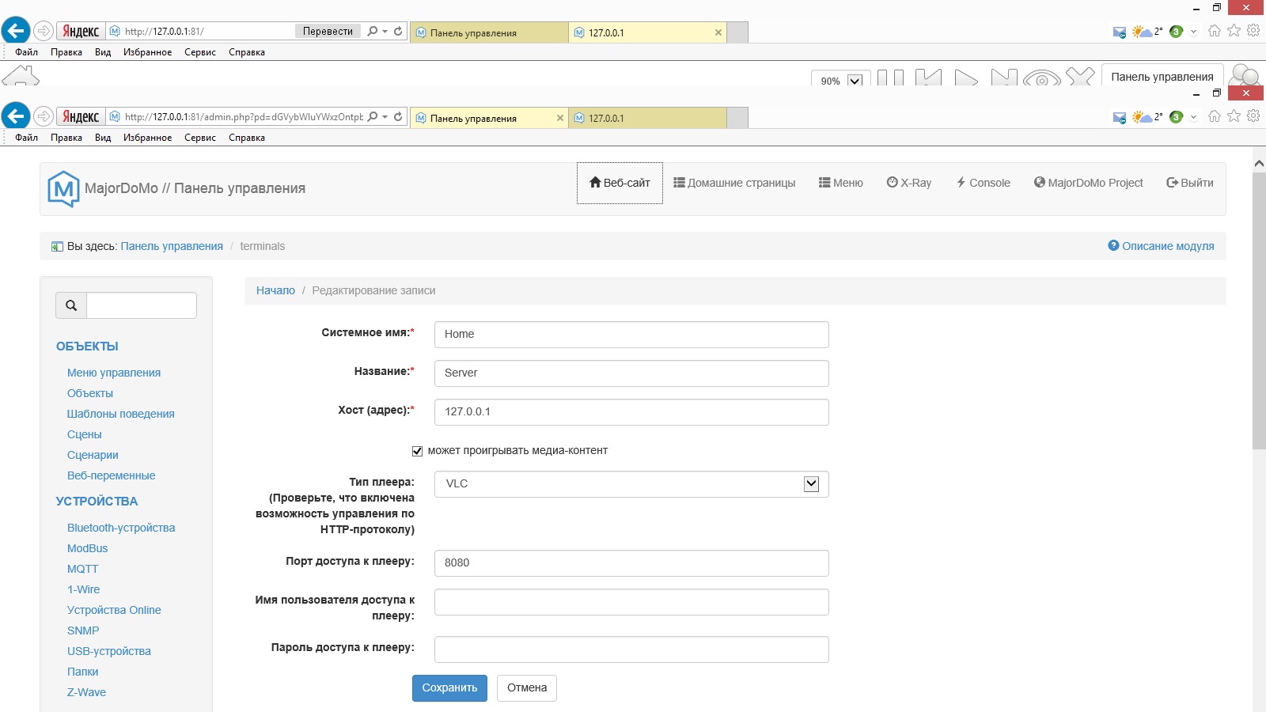Toggle 'может проигрывать медиа-контент' checkbox
Screen dimensions: 1266x712
(417, 451)
